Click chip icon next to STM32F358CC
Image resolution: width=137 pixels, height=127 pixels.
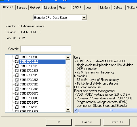coord(17,93)
